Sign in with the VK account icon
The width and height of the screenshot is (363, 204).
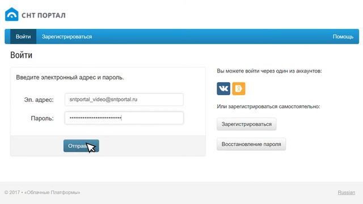pos(223,88)
